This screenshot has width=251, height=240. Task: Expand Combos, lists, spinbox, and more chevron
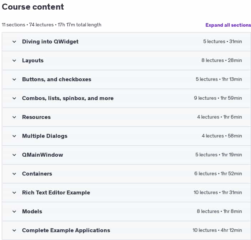14,98
